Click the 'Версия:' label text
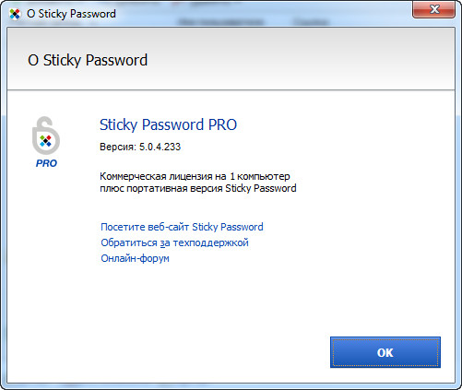This screenshot has height=390, width=462. click(118, 147)
